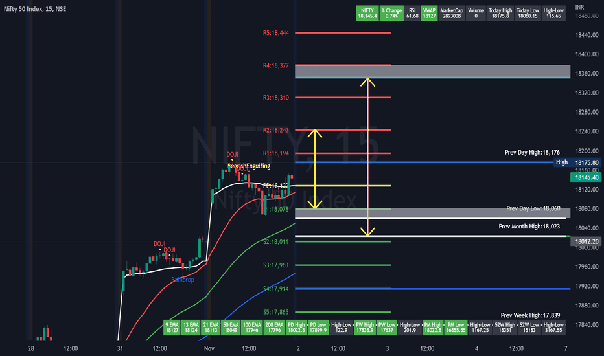
Task: Select the 13 EMA 18124 cell
Action: [191, 328]
